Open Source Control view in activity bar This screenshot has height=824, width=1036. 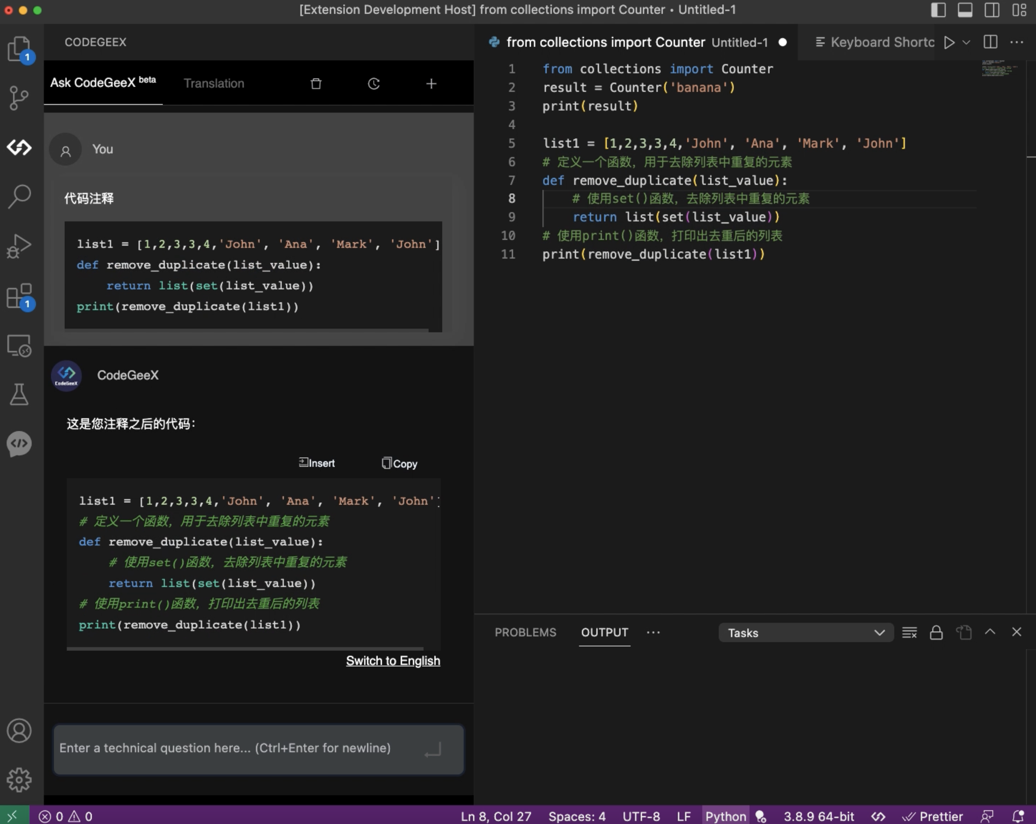(x=19, y=98)
